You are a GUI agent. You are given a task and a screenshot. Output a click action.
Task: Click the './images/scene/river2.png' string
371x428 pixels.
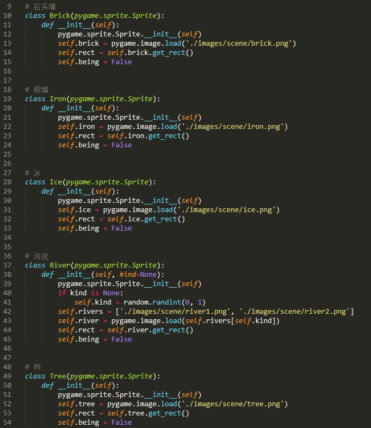pyautogui.click(x=294, y=312)
